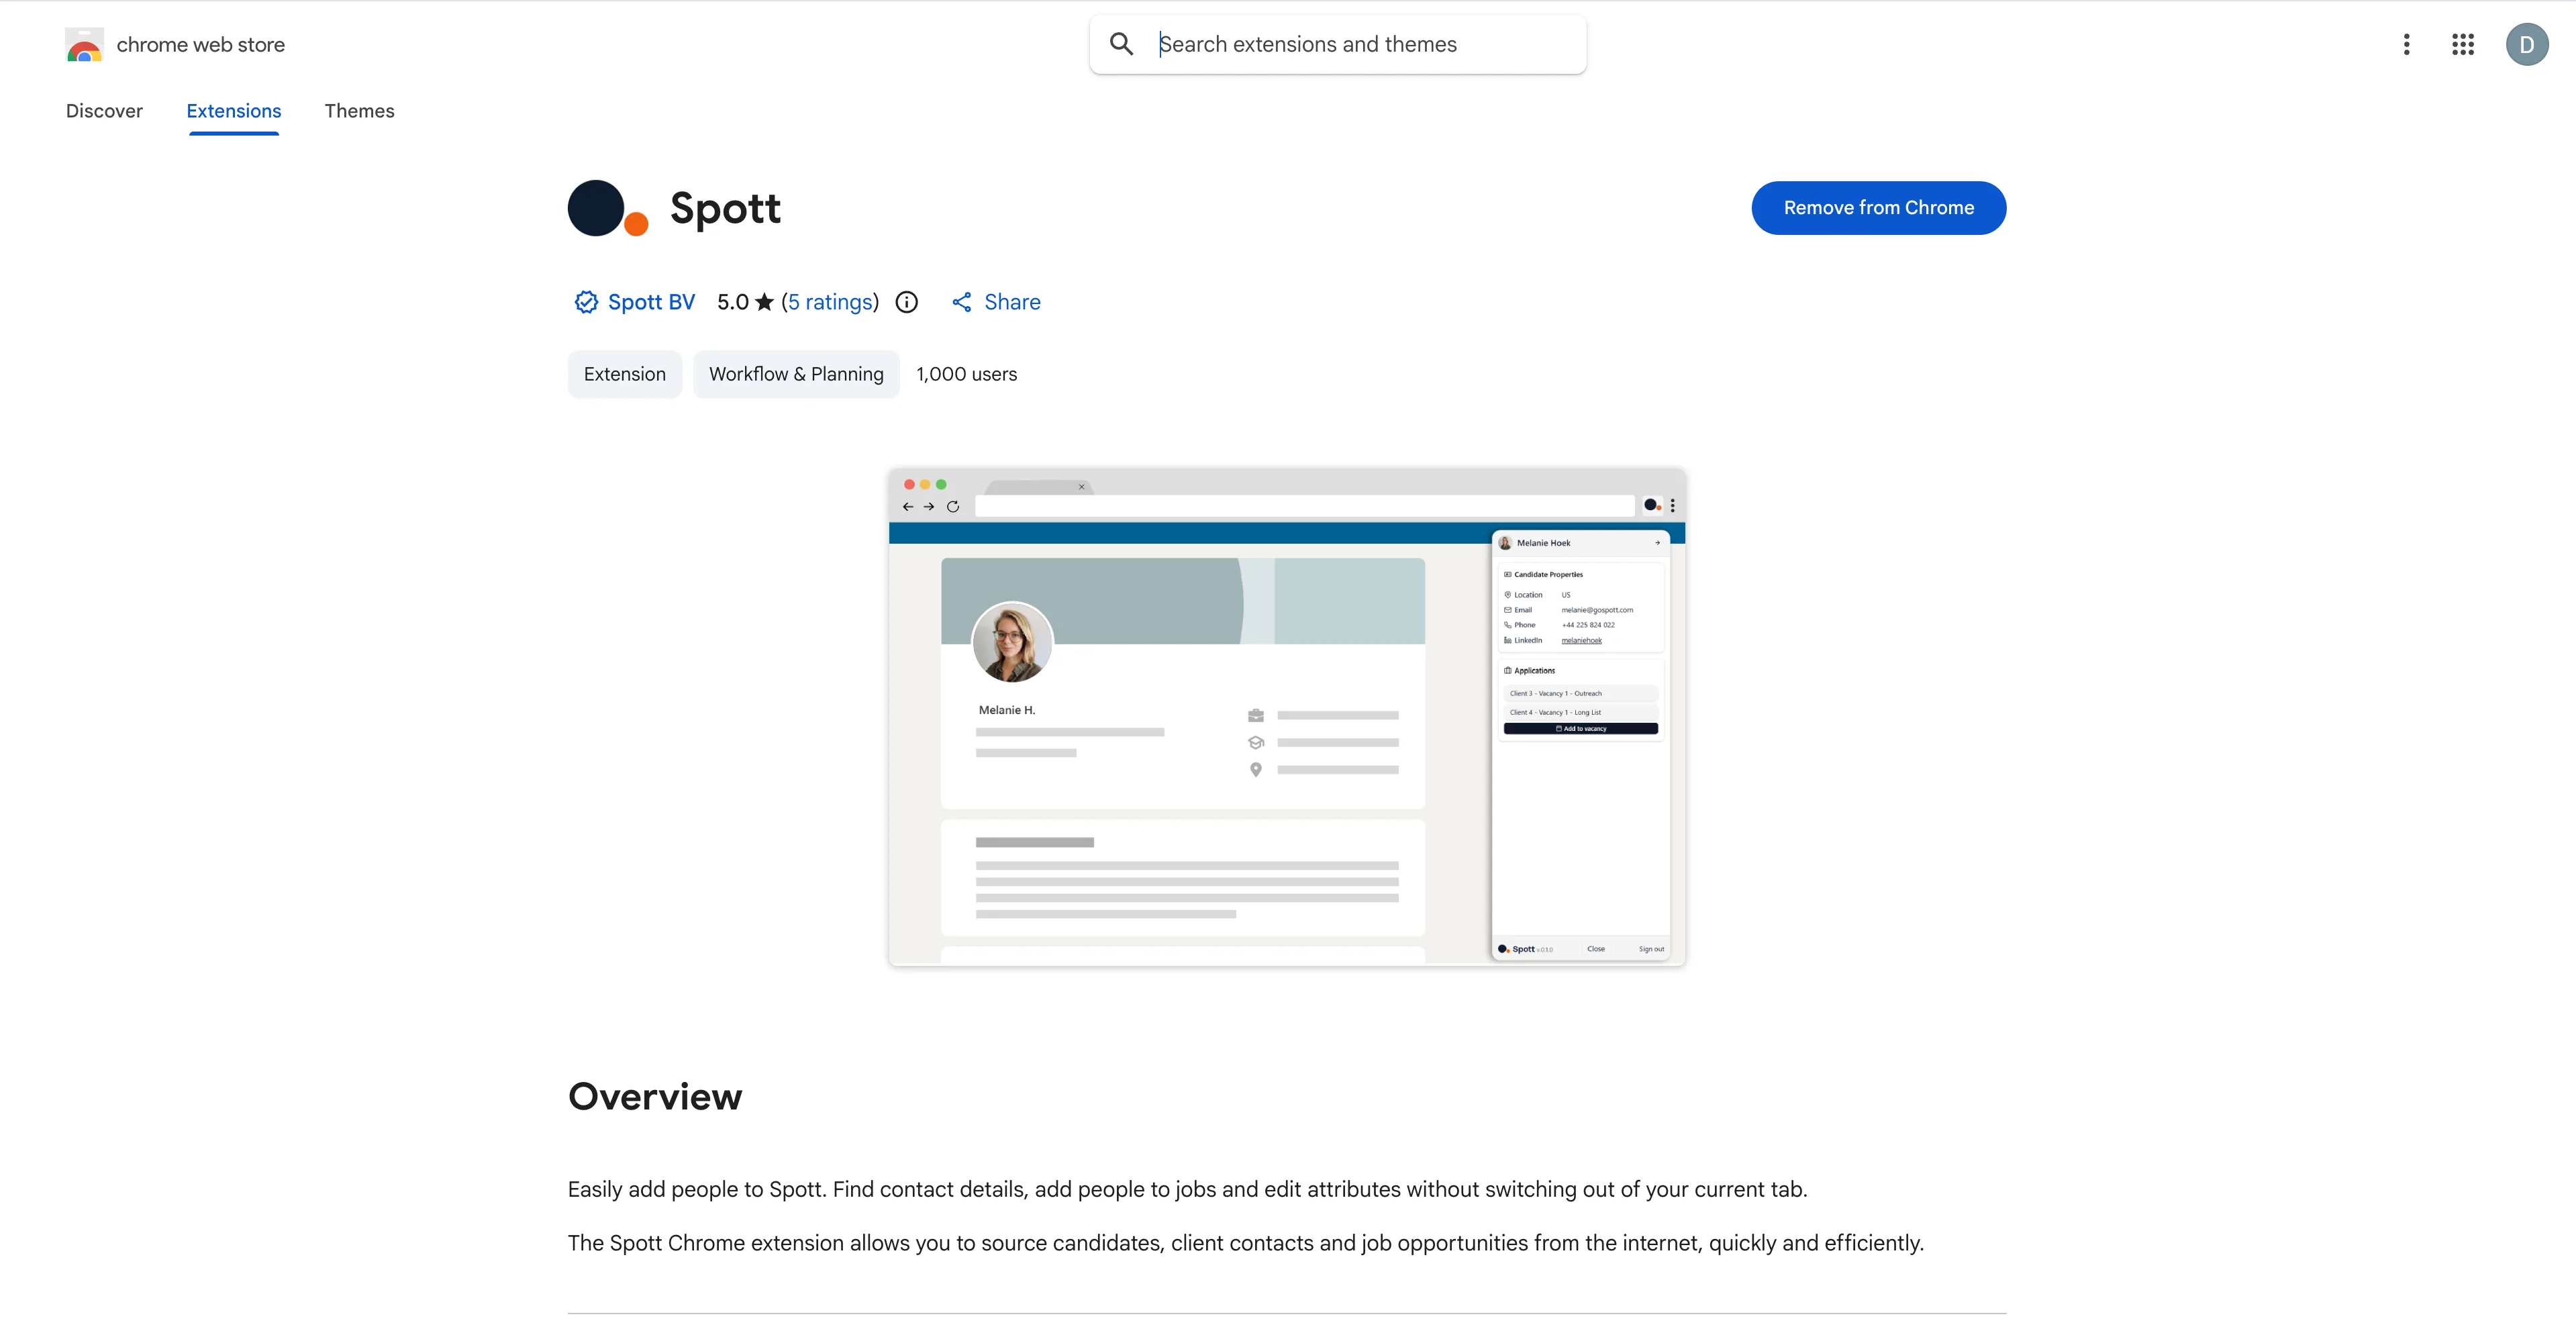Image resolution: width=2576 pixels, height=1333 pixels.
Task: Go to the Themes tab
Action: [359, 111]
